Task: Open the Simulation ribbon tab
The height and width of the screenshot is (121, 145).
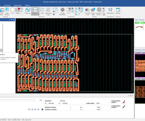Action: point(7,5)
